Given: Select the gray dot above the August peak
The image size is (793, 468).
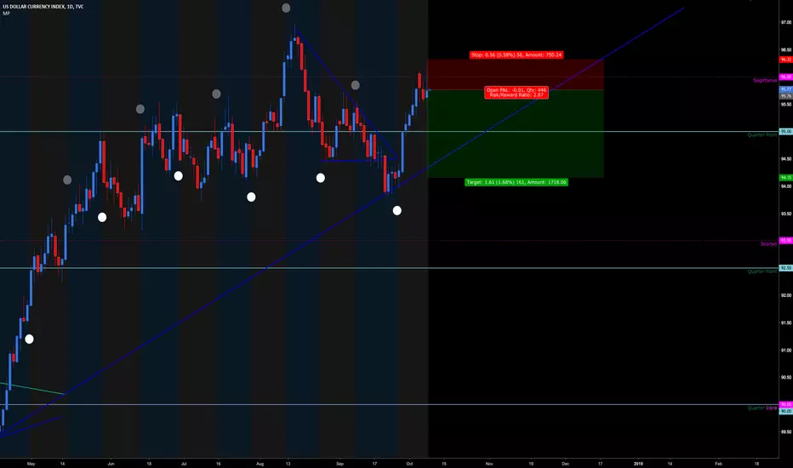Looking at the screenshot, I should coord(286,8).
